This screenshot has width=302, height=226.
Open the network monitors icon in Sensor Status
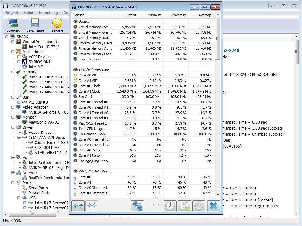137,206
